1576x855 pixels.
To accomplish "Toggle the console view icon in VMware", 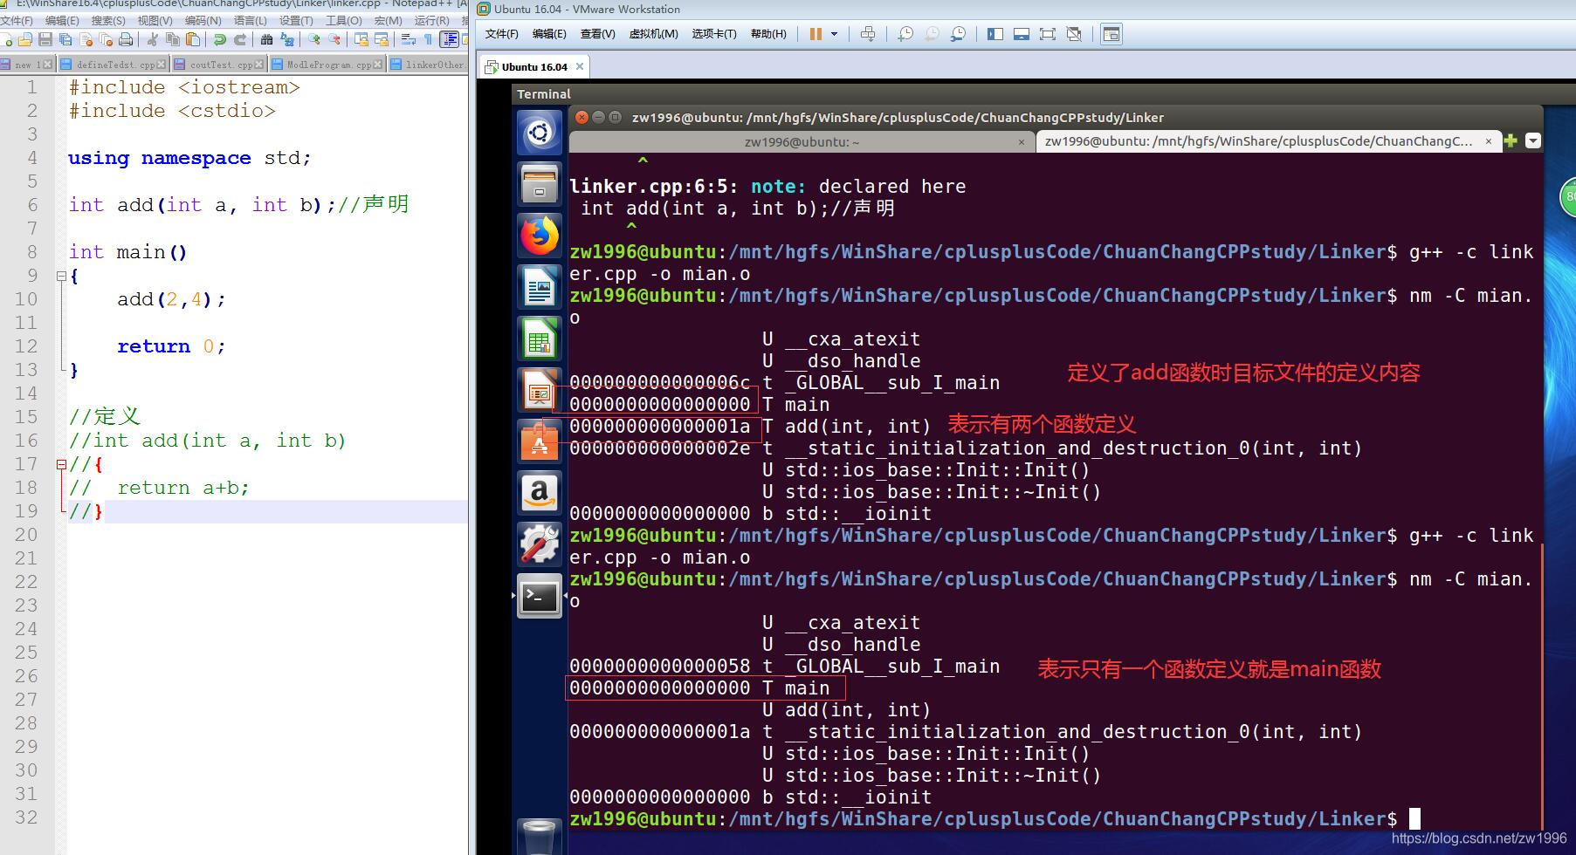I will [x=1111, y=34].
